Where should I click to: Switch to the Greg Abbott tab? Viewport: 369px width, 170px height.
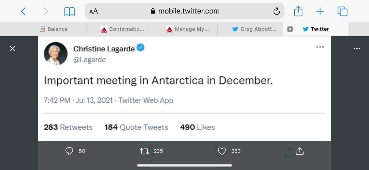pos(254,29)
